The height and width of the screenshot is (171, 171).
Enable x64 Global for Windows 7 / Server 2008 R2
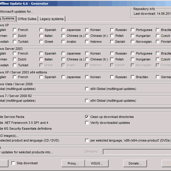click(x=87, y=101)
